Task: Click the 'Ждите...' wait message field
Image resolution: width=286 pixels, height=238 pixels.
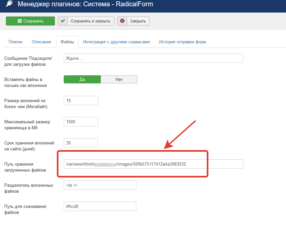Action: [x=153, y=58]
